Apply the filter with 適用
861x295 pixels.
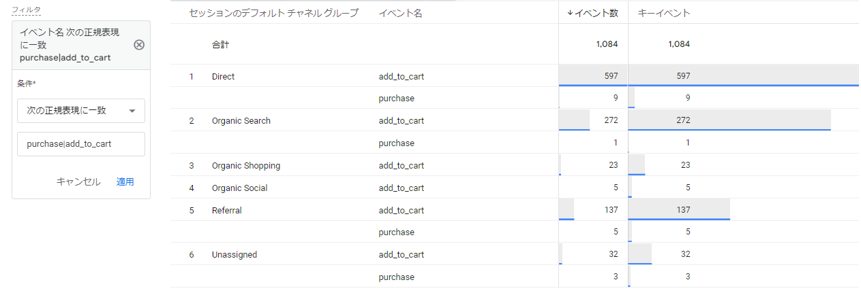tap(125, 181)
